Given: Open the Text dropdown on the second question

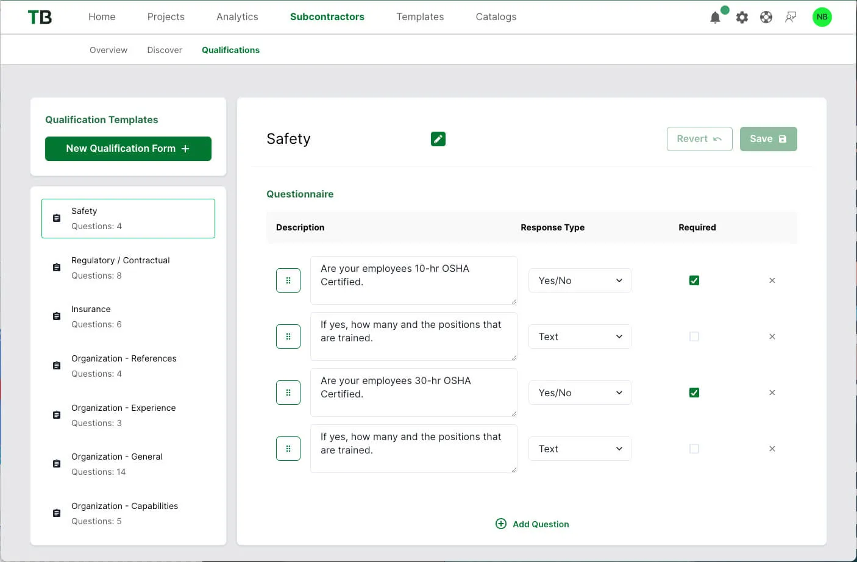Looking at the screenshot, I should point(580,336).
